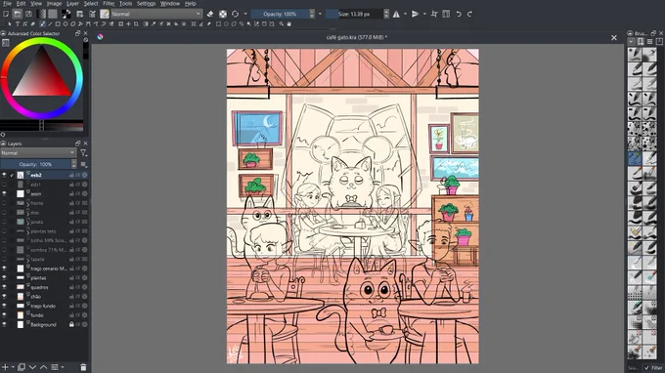665x373 pixels.
Task: Create a new document from the toolbar
Action: tap(6, 14)
